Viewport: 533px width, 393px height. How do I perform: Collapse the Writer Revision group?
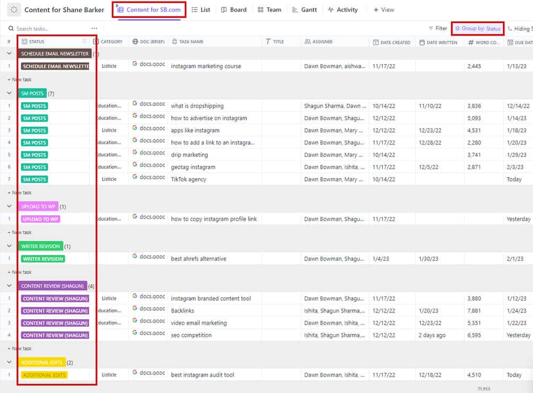tap(9, 246)
